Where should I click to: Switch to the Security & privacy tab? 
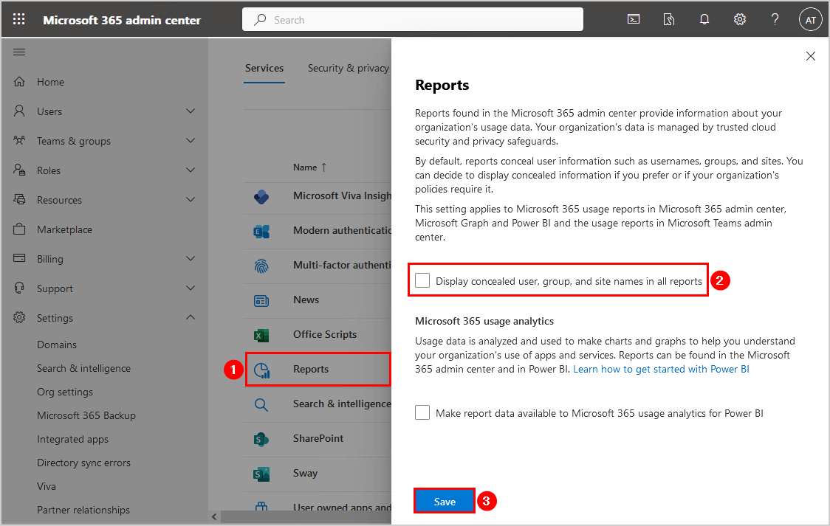click(348, 68)
